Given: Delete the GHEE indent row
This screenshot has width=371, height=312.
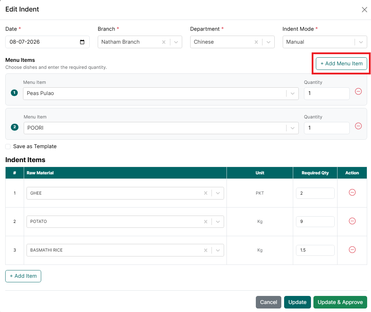Looking at the screenshot, I should click(352, 193).
